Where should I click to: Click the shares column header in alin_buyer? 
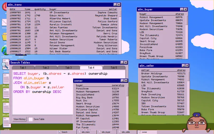click(179, 14)
